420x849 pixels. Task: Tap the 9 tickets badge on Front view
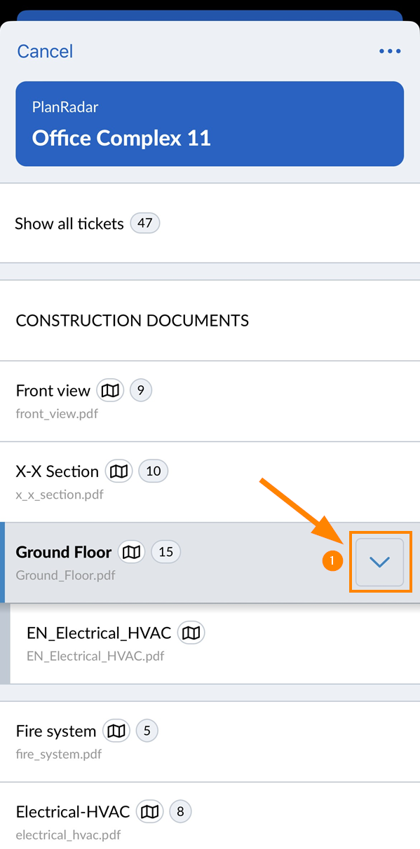pos(141,390)
